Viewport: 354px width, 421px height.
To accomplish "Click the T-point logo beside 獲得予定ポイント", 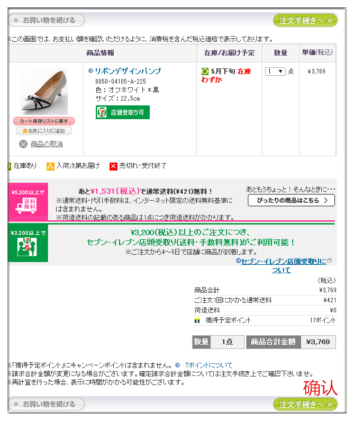I will coord(197,320).
